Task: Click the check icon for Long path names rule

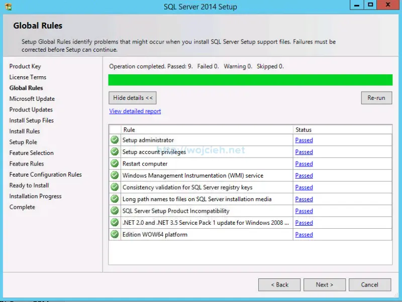Action: click(x=114, y=199)
